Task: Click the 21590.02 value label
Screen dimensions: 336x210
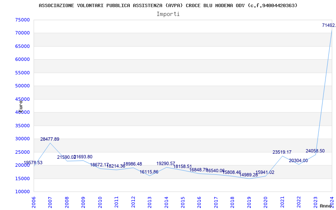Action: (66, 157)
